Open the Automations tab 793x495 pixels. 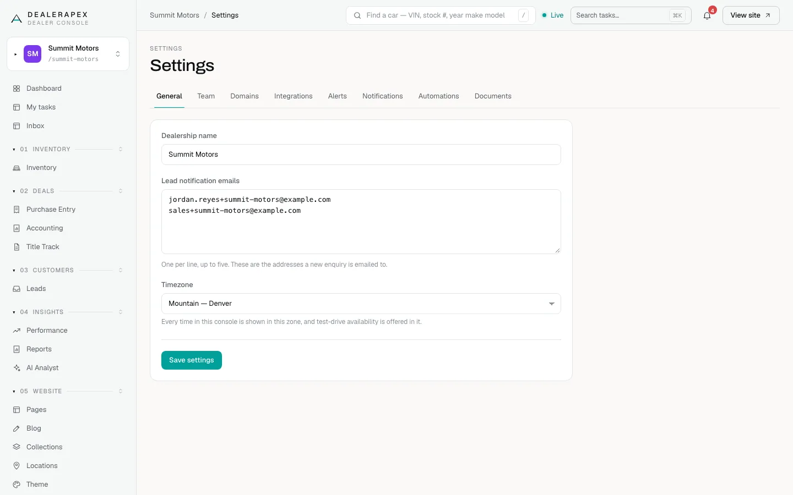coord(439,96)
